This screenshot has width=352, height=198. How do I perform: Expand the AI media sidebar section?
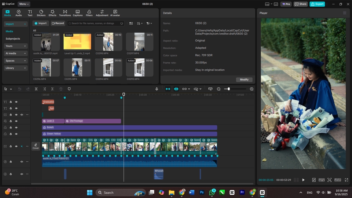(15, 53)
